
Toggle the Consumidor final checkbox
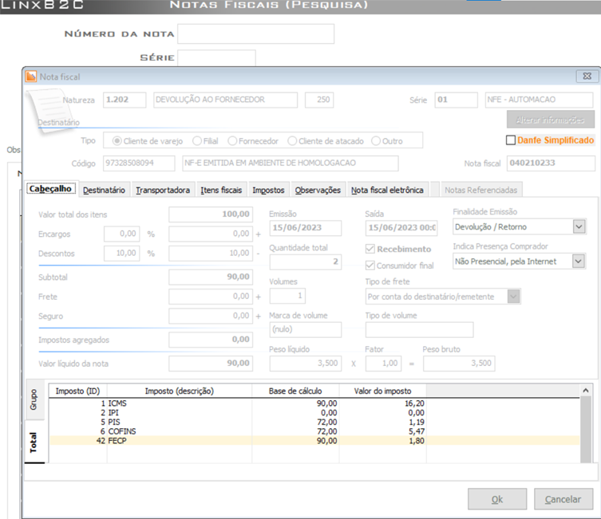[370, 265]
